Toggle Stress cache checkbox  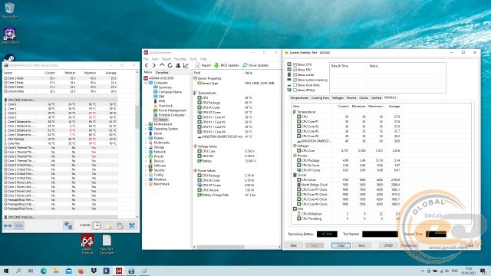(x=295, y=75)
